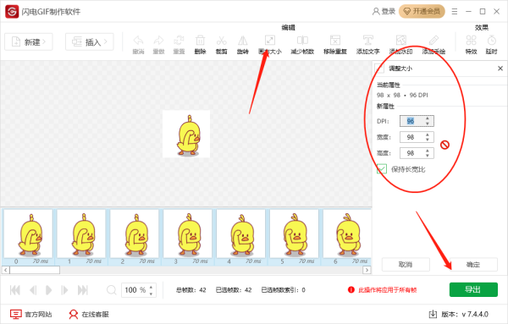Image resolution: width=508 pixels, height=324 pixels.
Task: Select frame 2 thumbnail
Action: coord(135,233)
